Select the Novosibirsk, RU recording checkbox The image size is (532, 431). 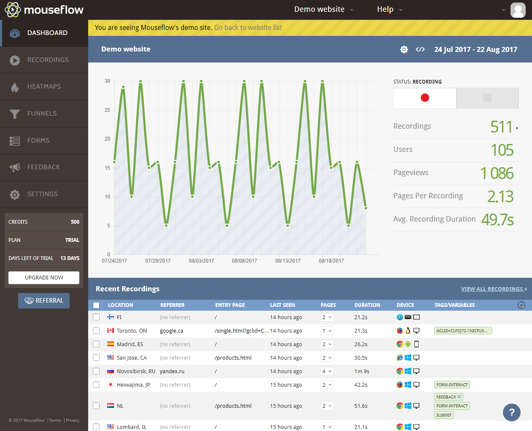pyautogui.click(x=96, y=371)
